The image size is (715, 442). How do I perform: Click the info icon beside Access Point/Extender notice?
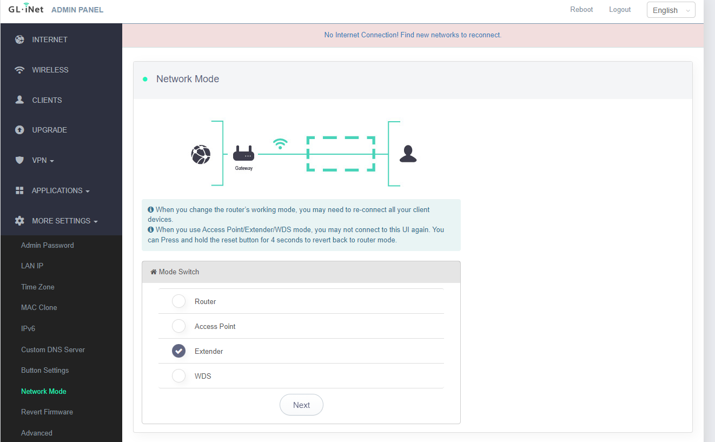[x=151, y=229]
